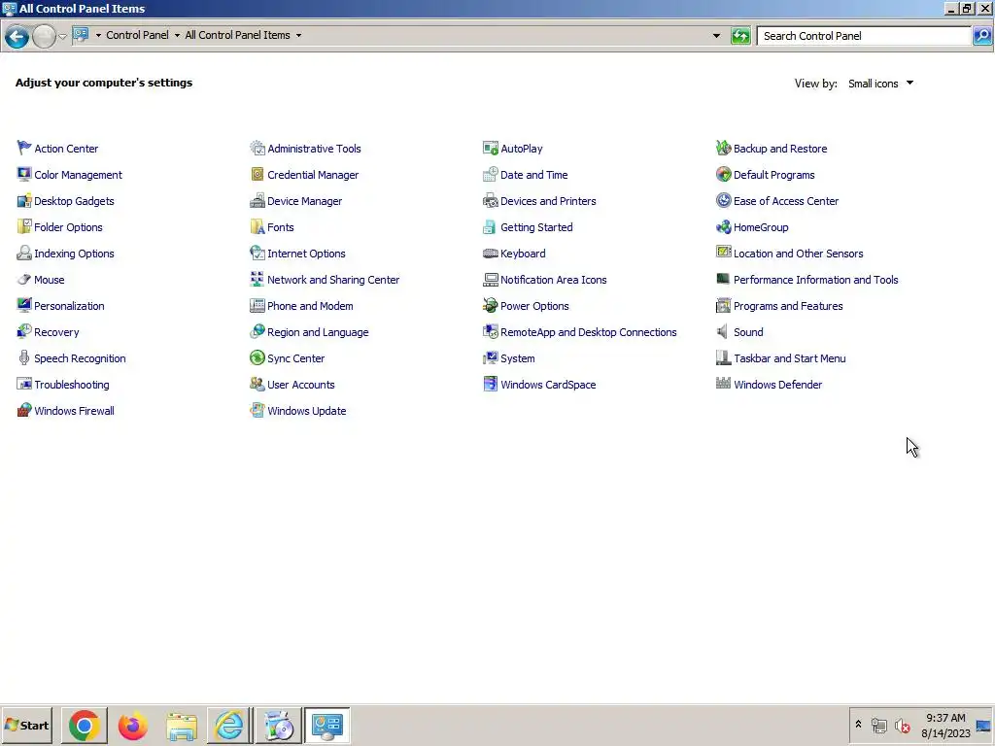Image resolution: width=995 pixels, height=746 pixels.
Task: Open the User Accounts icon
Action: pos(257,384)
